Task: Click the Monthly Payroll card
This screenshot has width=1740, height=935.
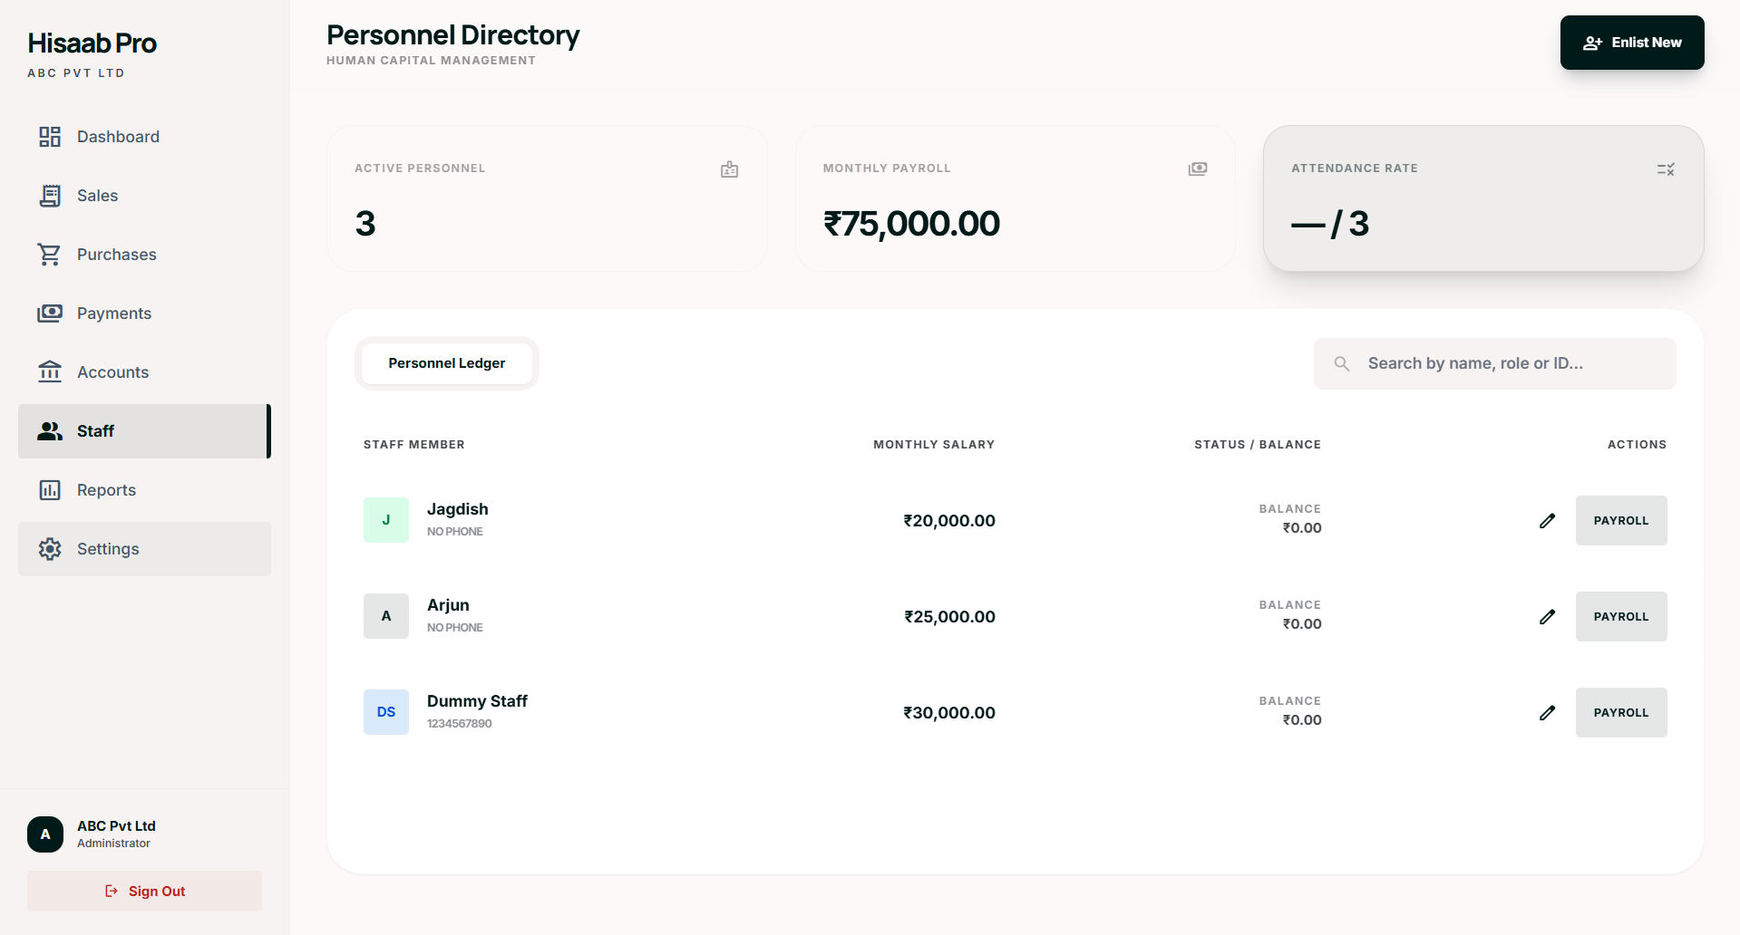Action: [1016, 198]
